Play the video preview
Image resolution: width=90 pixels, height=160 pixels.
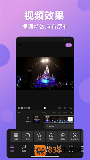(x=45, y=108)
